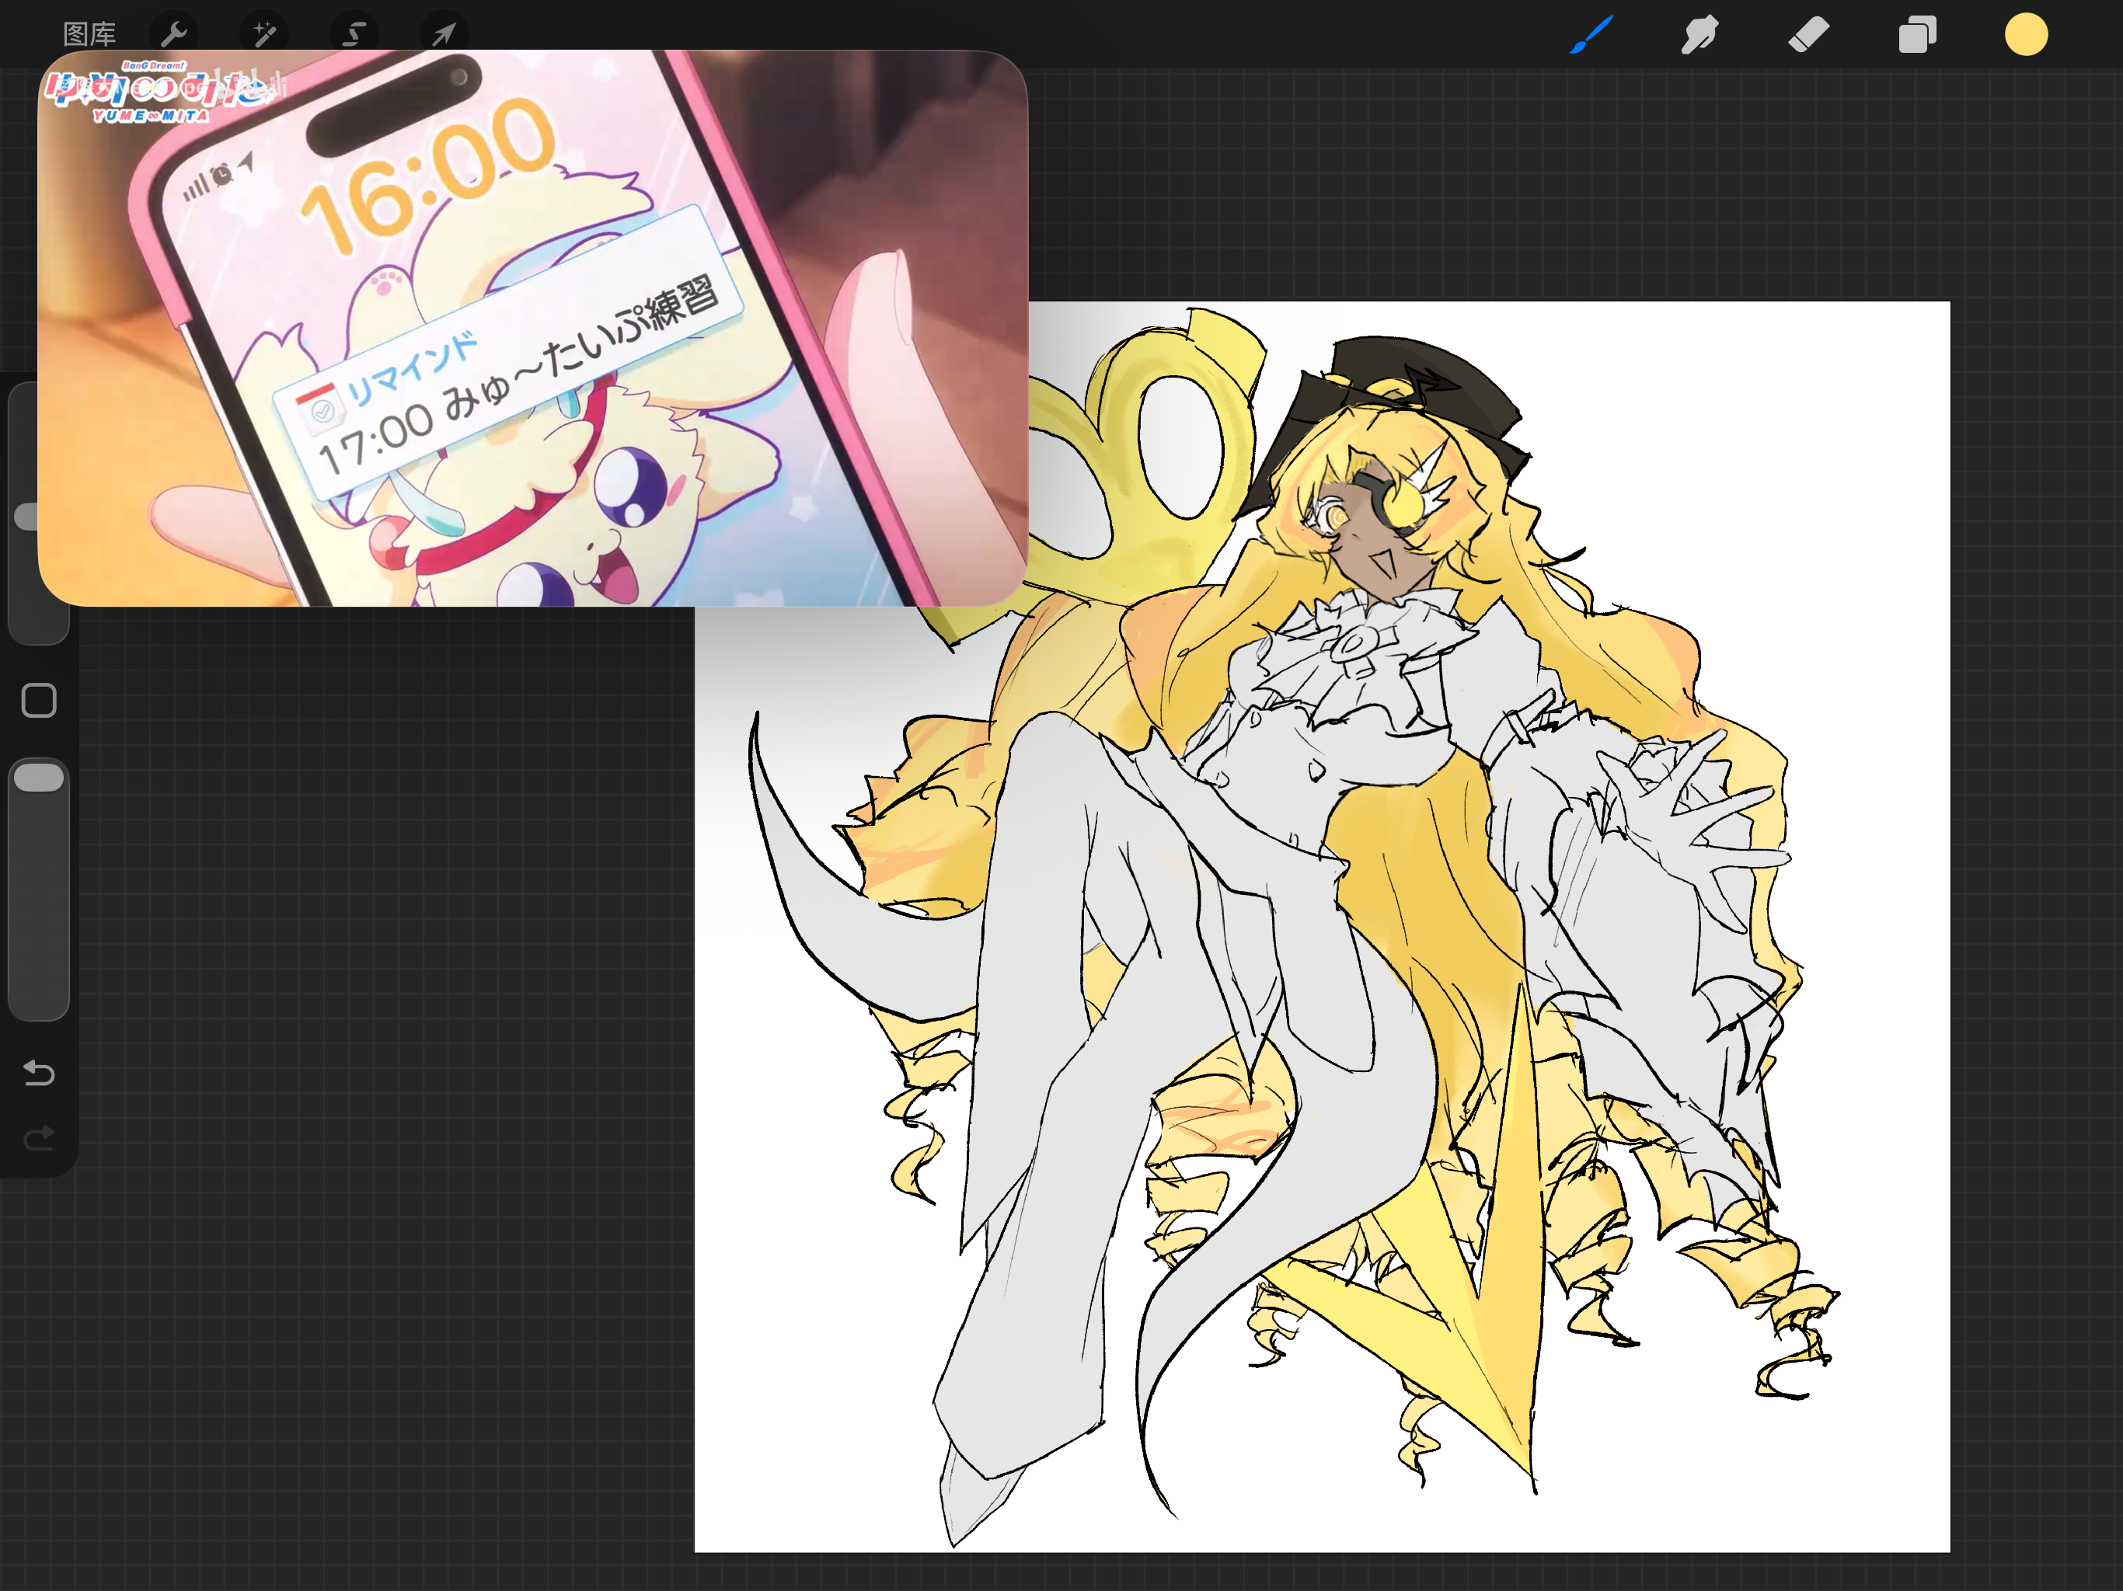Image resolution: width=2123 pixels, height=1591 pixels.
Task: Open the 图库 gallery
Action: [x=89, y=34]
